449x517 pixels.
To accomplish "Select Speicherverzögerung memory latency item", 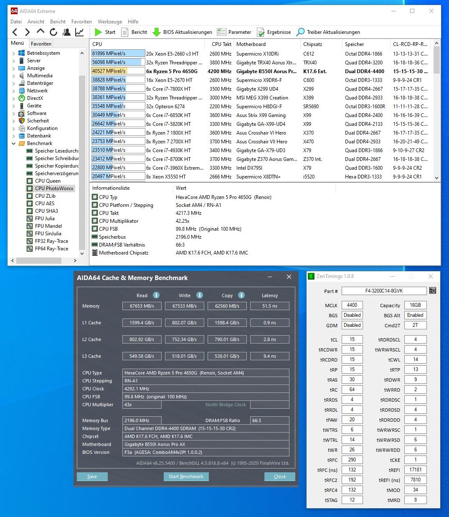I will (x=56, y=173).
